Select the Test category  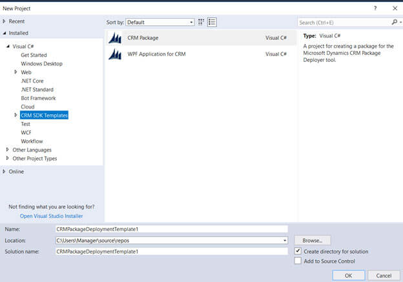tap(25, 124)
